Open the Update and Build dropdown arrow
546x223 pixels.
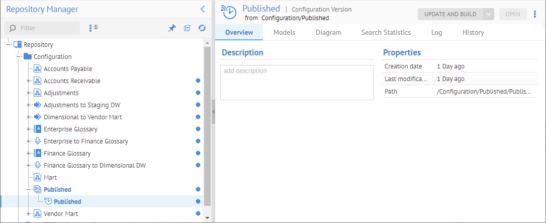(x=489, y=14)
